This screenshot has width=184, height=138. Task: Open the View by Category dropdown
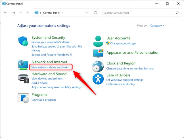(x=157, y=25)
